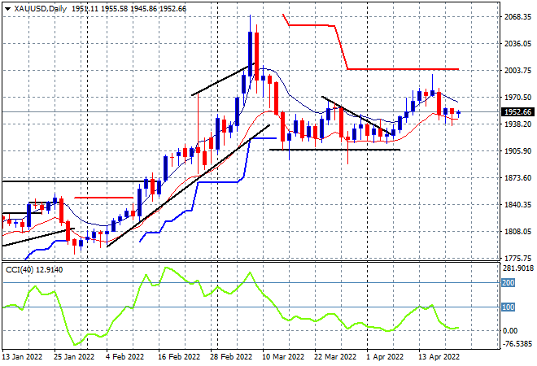The image size is (537, 366).
Task: Select the 1873.60 price axis label
Action: [x=517, y=177]
